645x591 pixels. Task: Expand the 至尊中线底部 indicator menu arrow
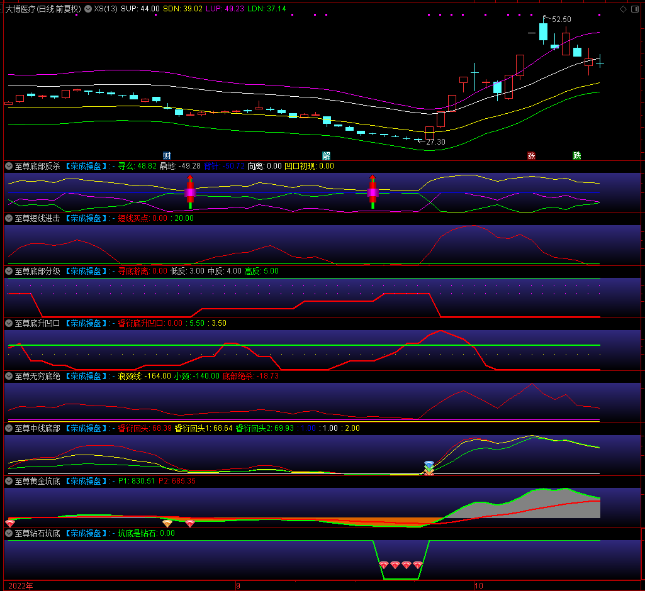(9, 428)
